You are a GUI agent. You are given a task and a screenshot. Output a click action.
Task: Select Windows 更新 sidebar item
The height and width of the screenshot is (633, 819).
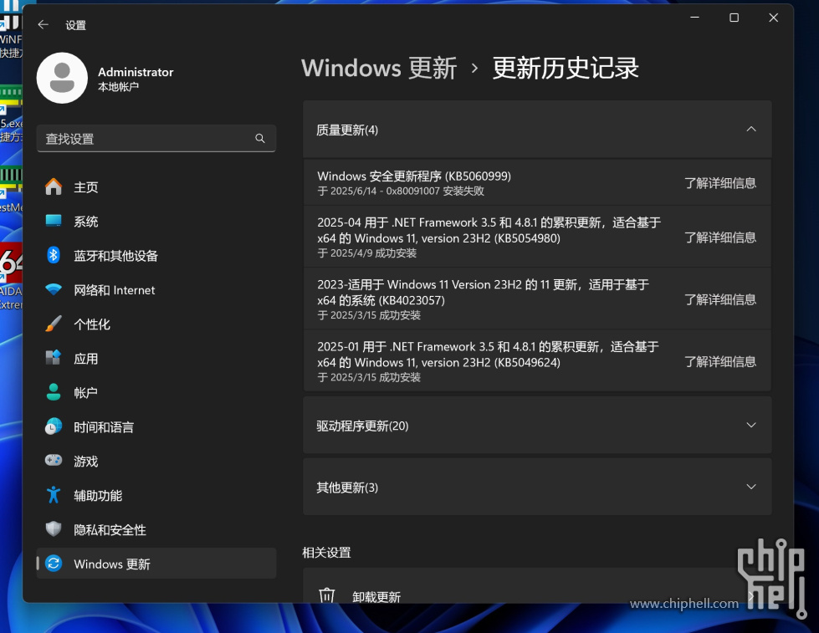pos(156,564)
